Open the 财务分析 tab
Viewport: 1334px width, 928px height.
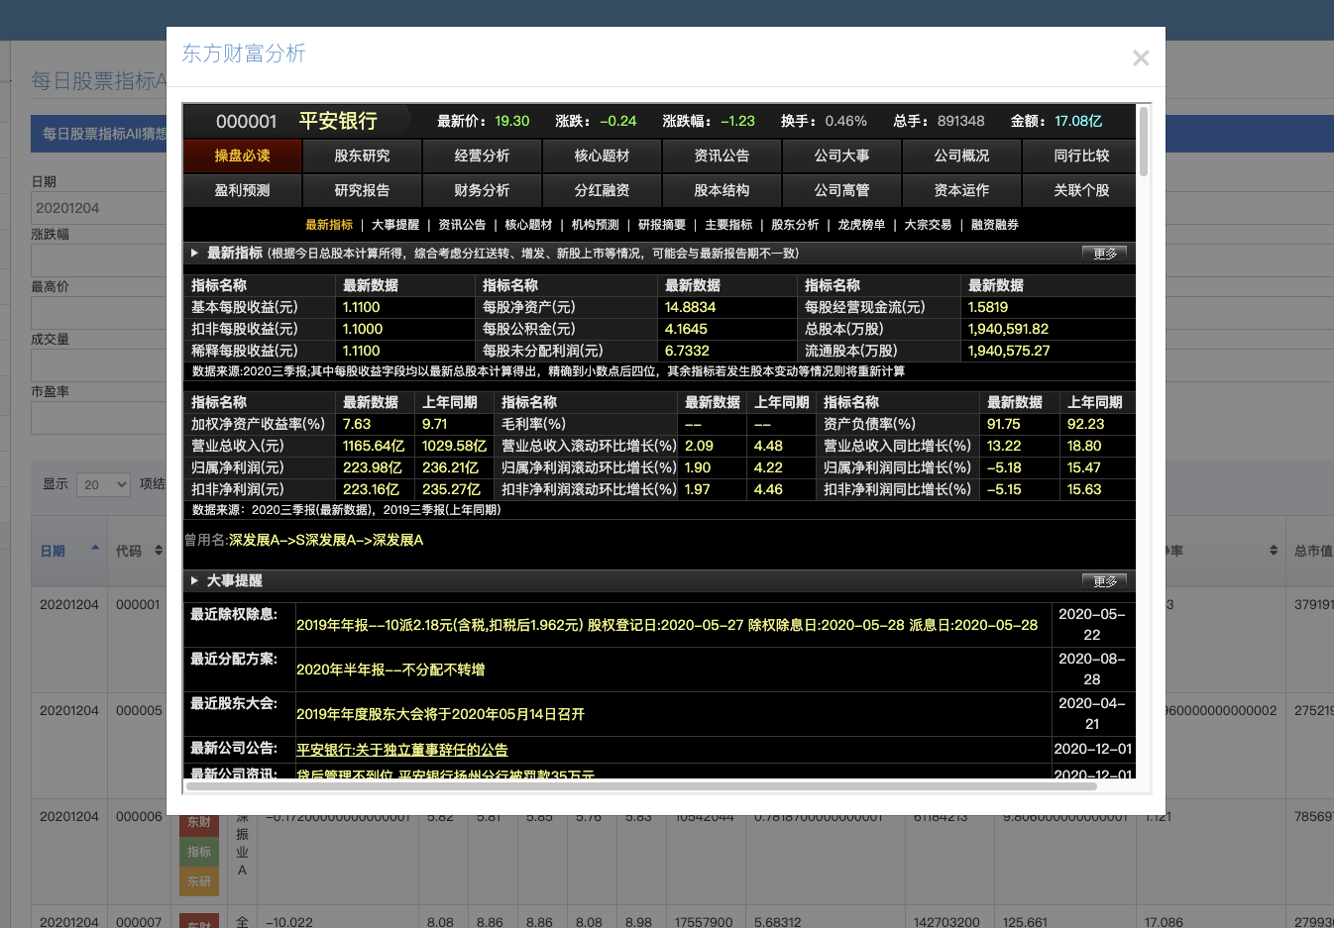point(482,190)
